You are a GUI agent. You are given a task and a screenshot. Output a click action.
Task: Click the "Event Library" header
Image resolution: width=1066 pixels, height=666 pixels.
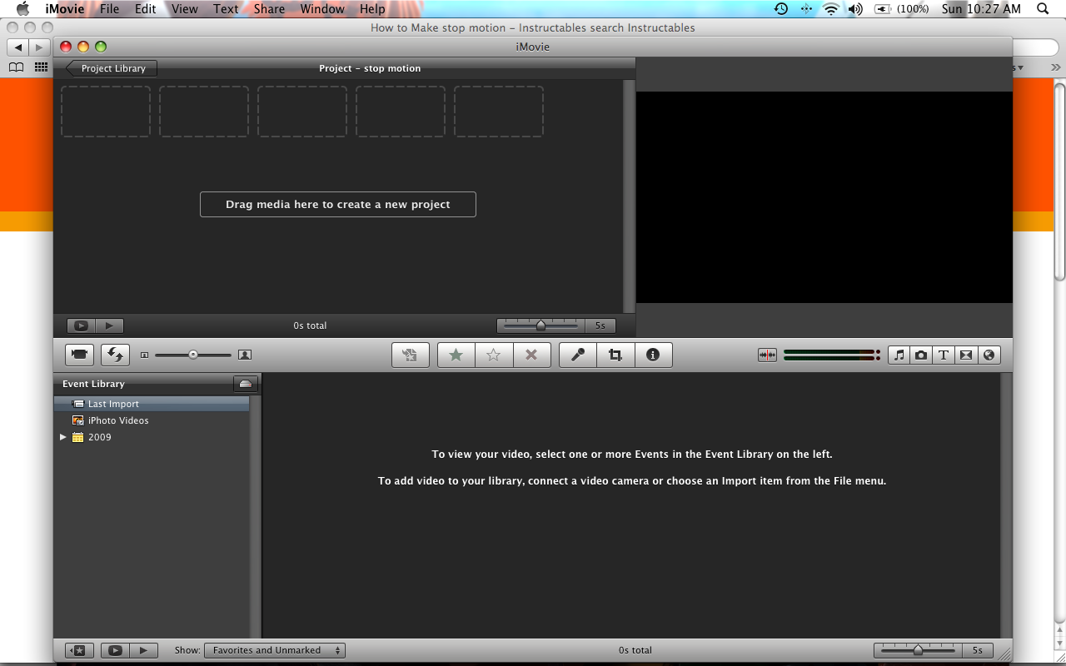pyautogui.click(x=93, y=384)
